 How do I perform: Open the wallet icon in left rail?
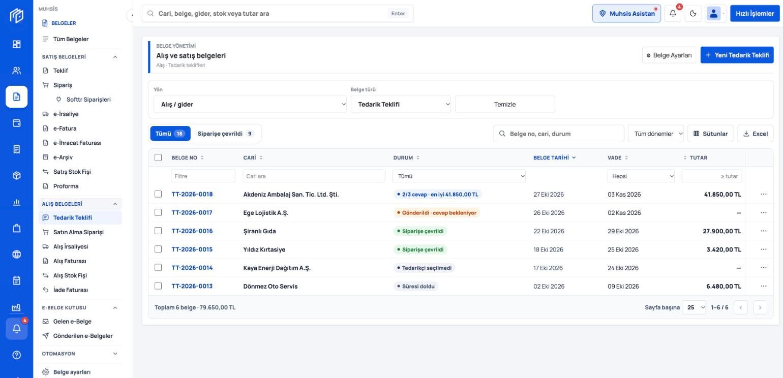coord(17,123)
